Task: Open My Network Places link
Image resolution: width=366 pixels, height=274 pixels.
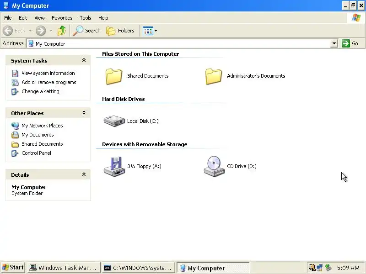Action: pyautogui.click(x=42, y=126)
